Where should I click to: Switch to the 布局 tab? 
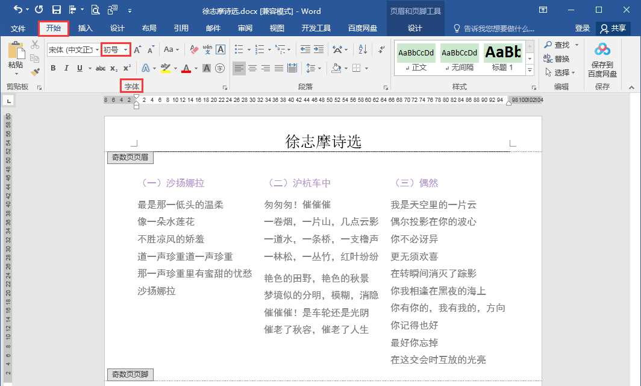click(149, 28)
